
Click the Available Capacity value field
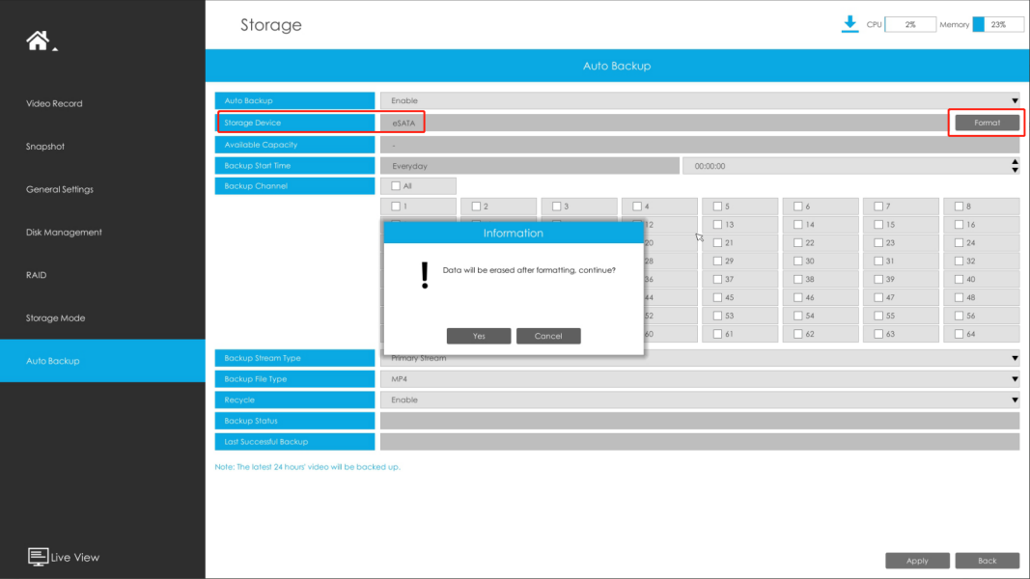click(x=700, y=145)
